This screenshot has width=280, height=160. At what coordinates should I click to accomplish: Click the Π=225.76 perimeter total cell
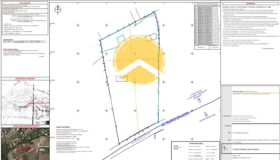click(x=215, y=48)
